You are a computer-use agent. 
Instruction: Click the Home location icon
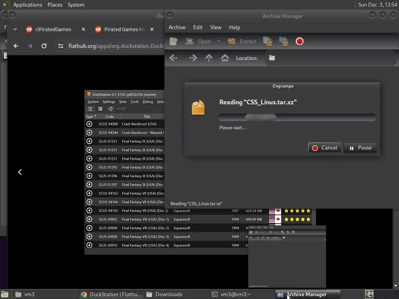(225, 58)
